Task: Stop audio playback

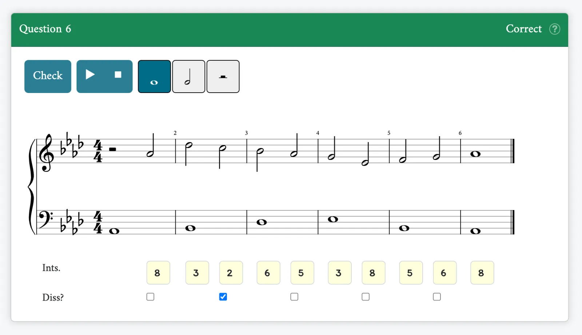Action: pyautogui.click(x=118, y=75)
